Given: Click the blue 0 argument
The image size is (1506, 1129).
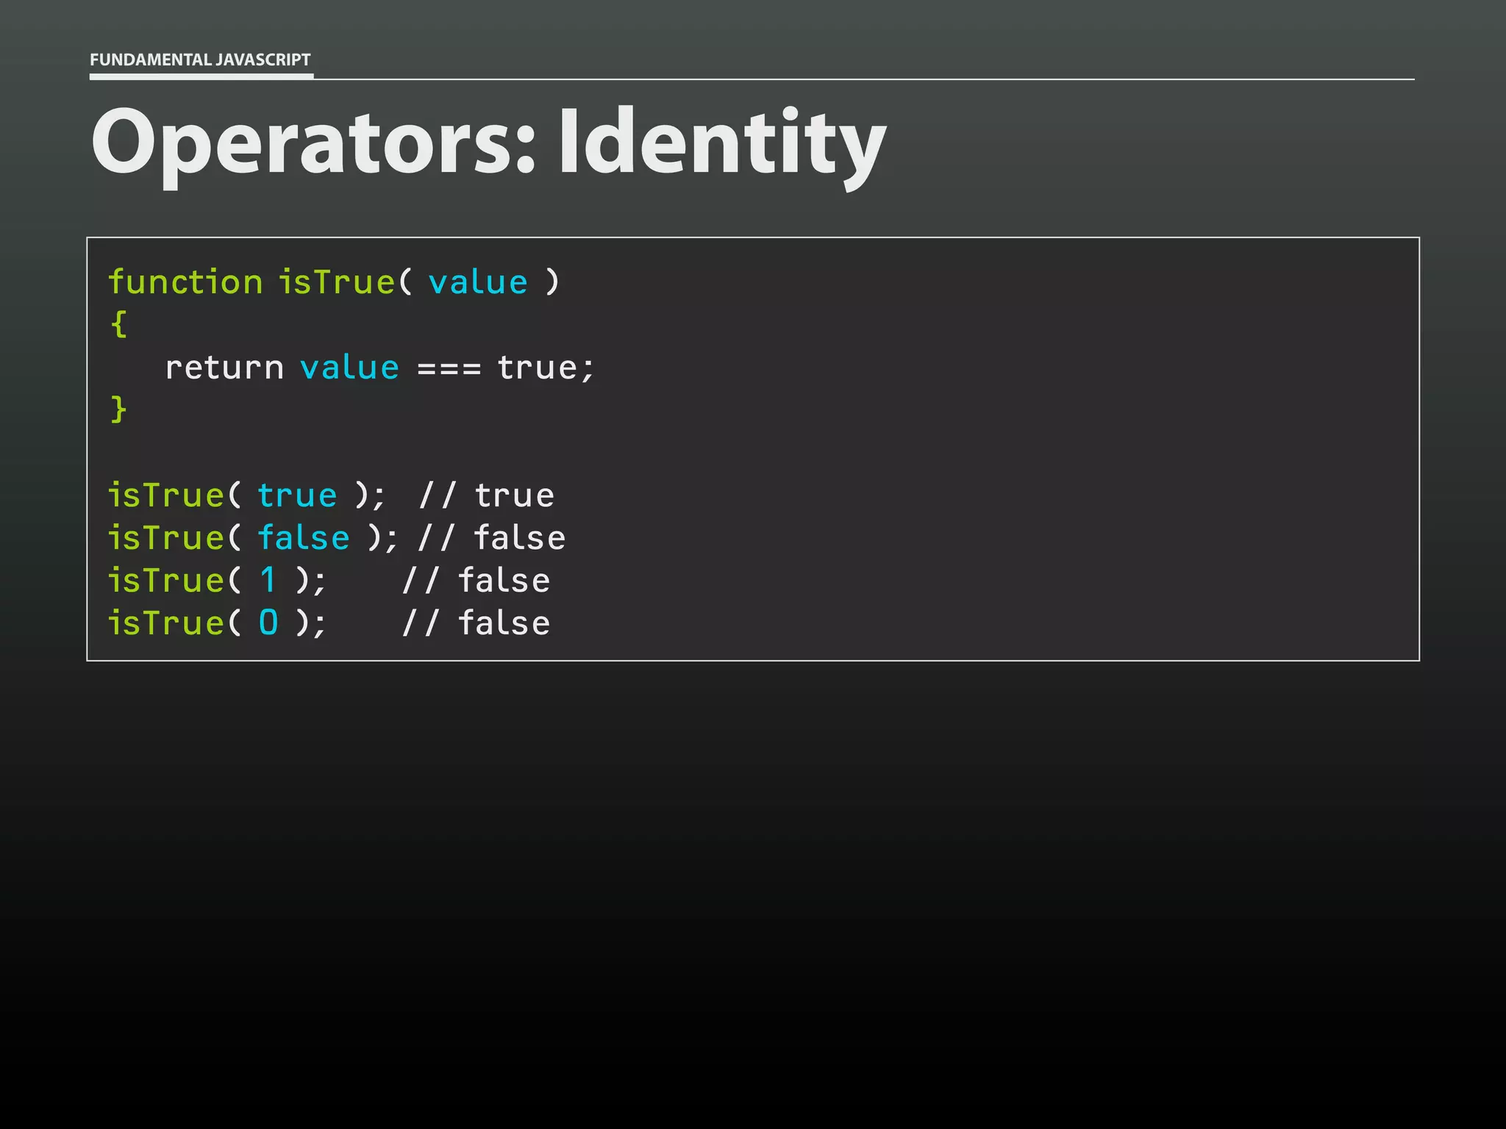Looking at the screenshot, I should coord(268,623).
